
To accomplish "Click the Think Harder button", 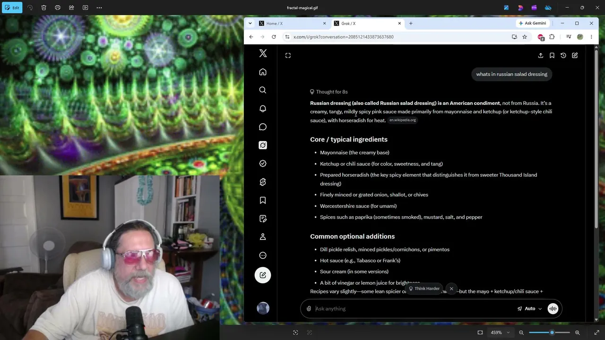I will (424, 289).
